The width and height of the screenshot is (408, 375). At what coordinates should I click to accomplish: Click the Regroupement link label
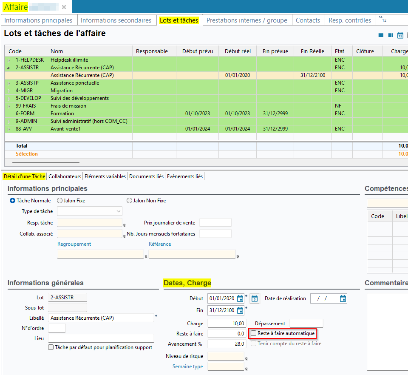pos(74,244)
